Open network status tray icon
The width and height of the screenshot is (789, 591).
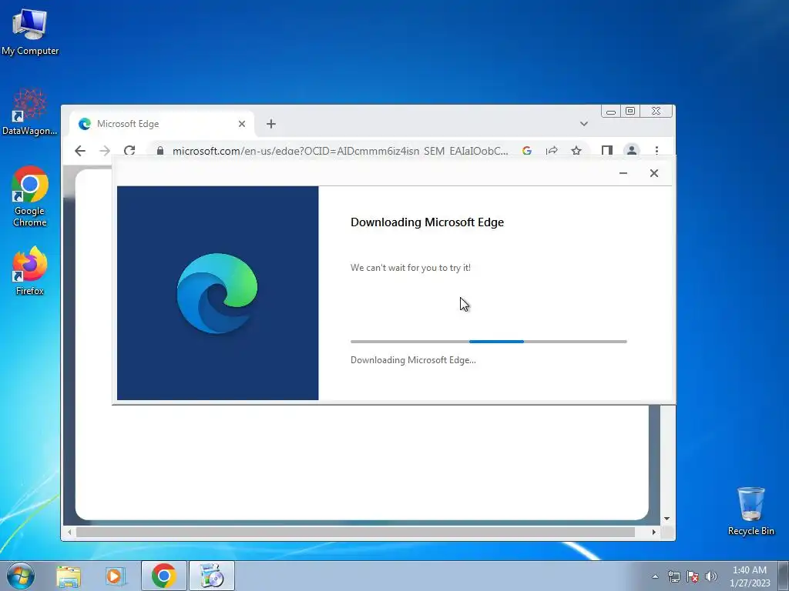click(x=673, y=576)
